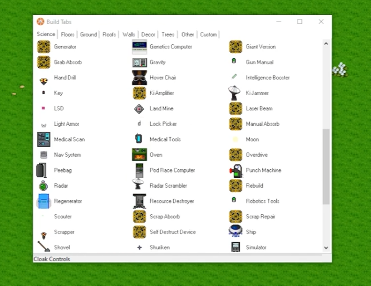Click the Light Armor label
371x286 pixels.
pyautogui.click(x=67, y=124)
